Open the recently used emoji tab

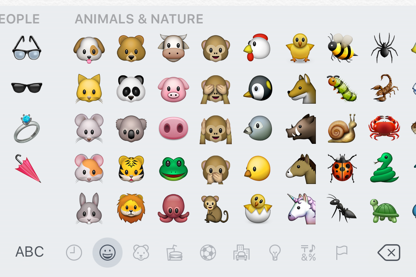(74, 253)
